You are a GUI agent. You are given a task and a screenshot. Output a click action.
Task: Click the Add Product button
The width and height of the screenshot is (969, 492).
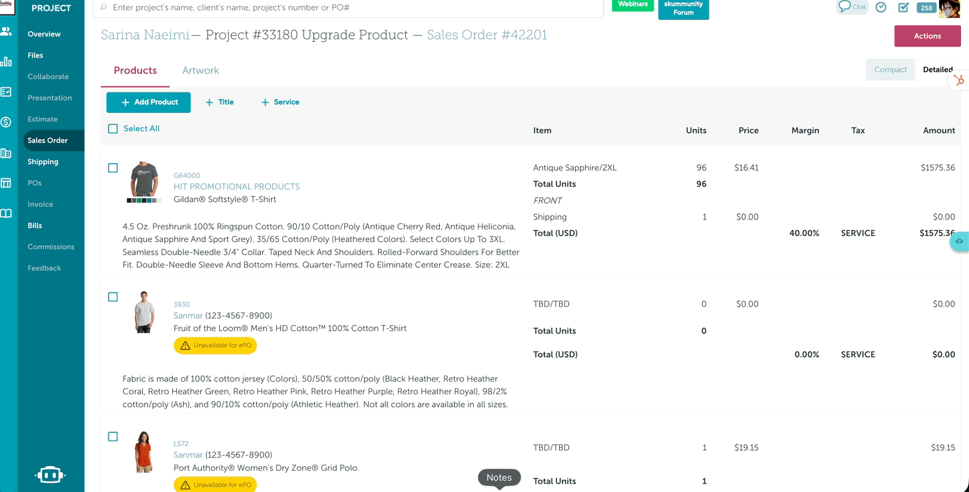pos(148,102)
